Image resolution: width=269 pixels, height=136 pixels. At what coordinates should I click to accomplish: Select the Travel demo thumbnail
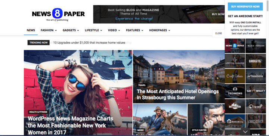point(256,106)
